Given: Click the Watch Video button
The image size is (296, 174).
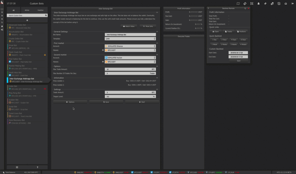Looking at the screenshot, I should click(x=129, y=26).
